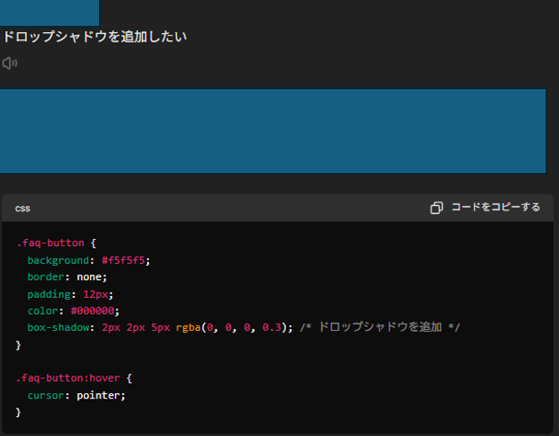Click the border property name

(46, 277)
